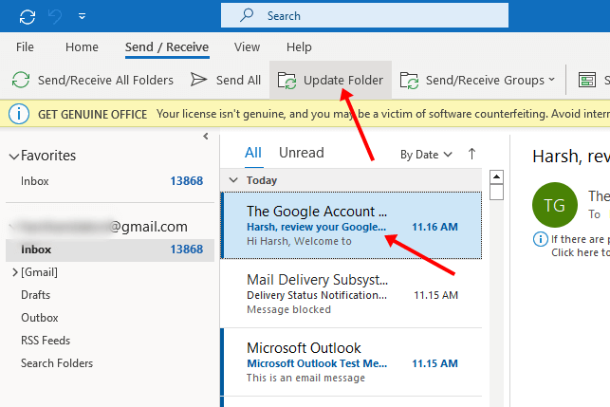
Task: Open the Help ribbon tab
Action: pos(298,47)
